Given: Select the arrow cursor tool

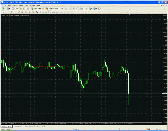Looking at the screenshot, I should tap(3, 12).
